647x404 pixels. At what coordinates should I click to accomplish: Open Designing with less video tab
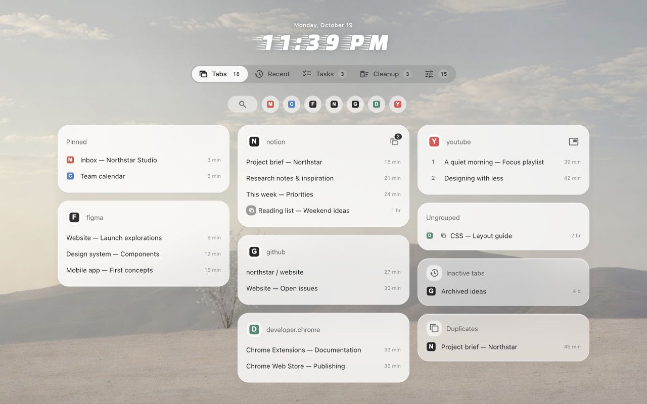click(503, 178)
